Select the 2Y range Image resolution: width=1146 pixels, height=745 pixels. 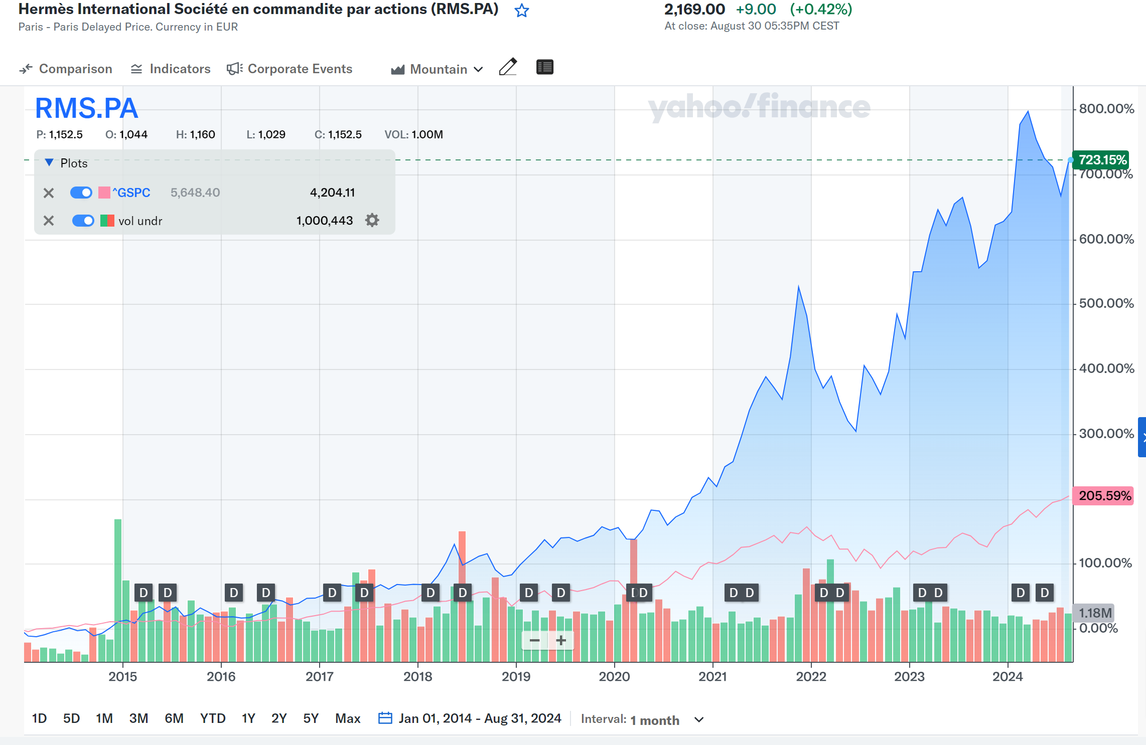pyautogui.click(x=279, y=718)
